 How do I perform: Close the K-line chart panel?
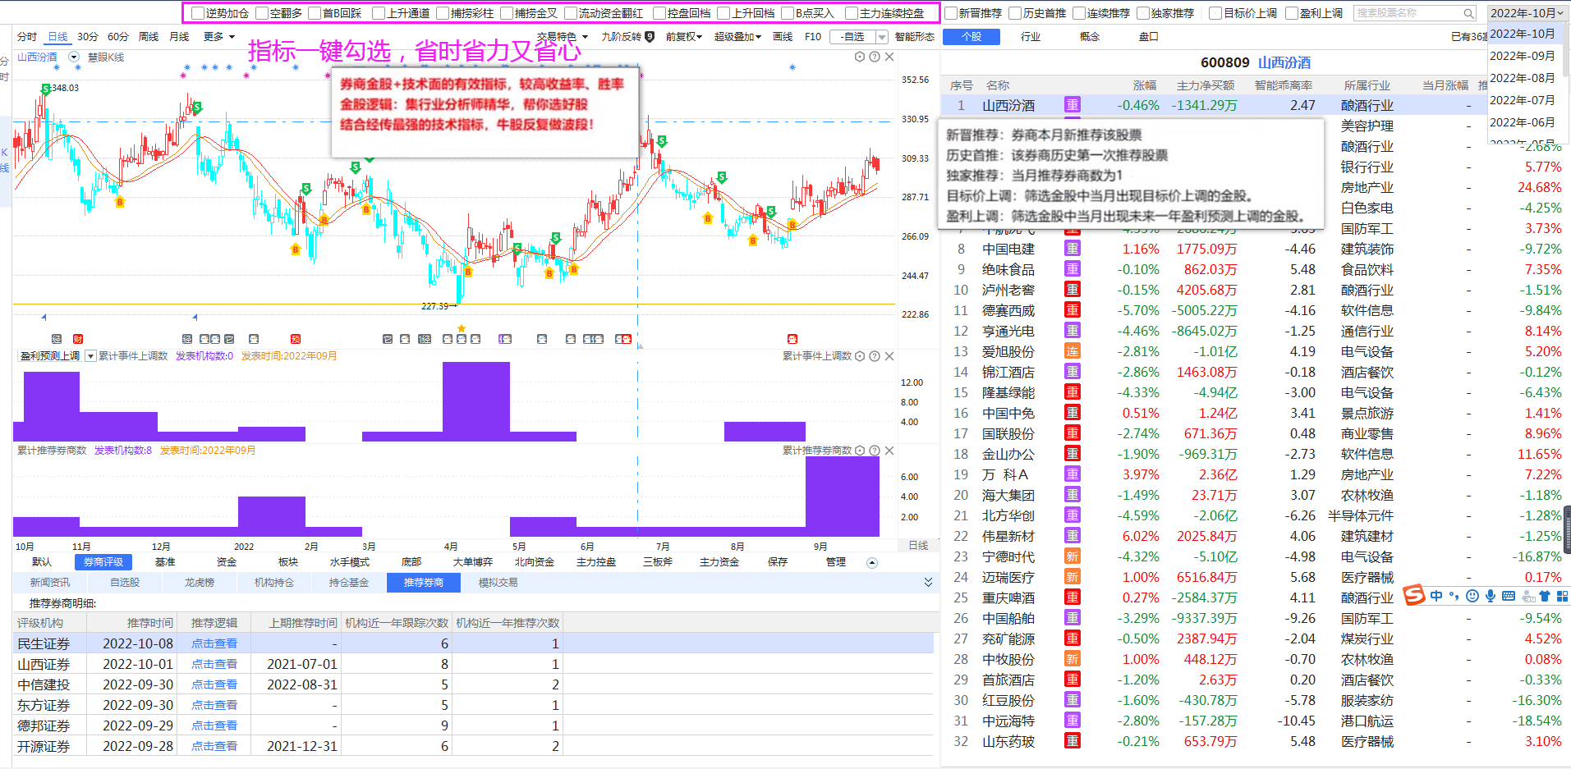click(x=889, y=57)
